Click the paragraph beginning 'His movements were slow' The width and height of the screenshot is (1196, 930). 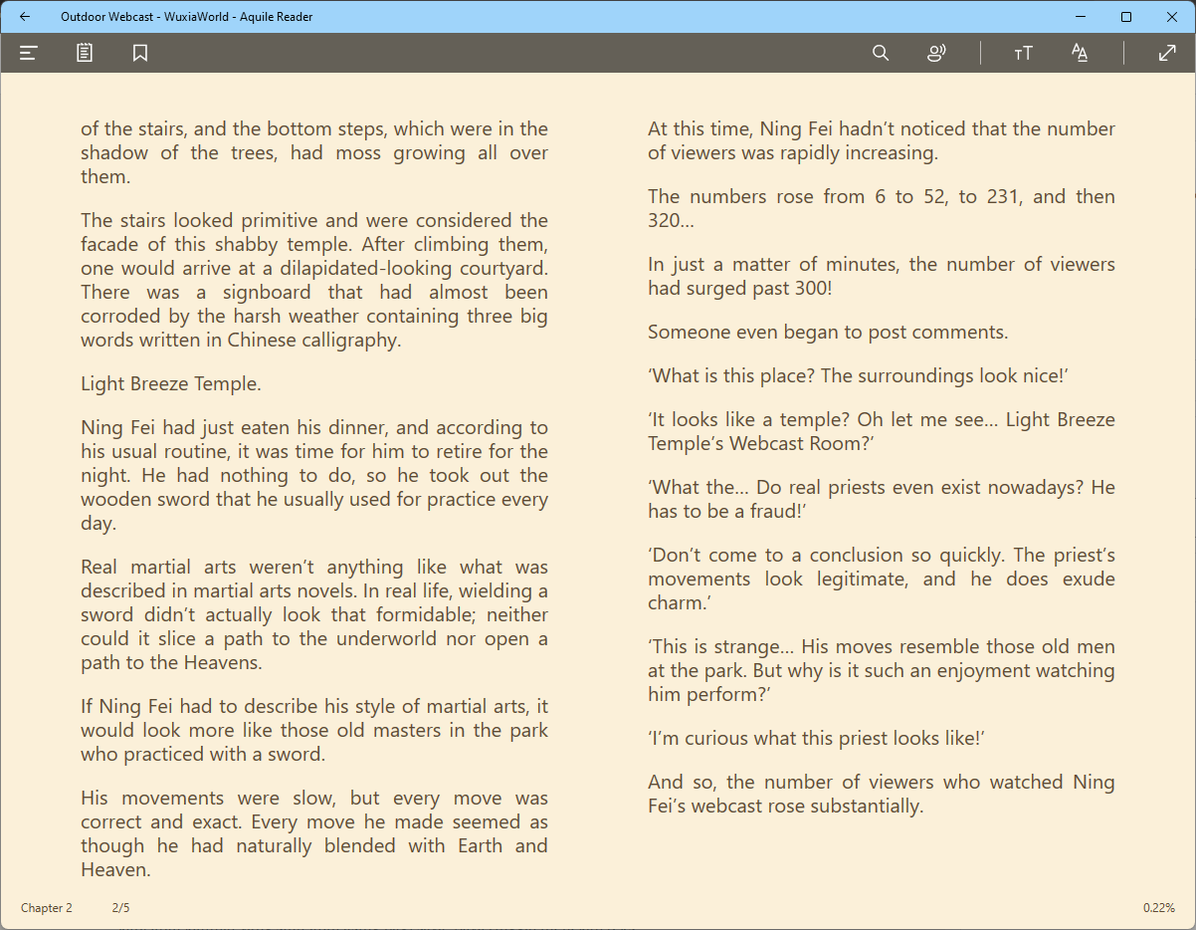pos(313,834)
